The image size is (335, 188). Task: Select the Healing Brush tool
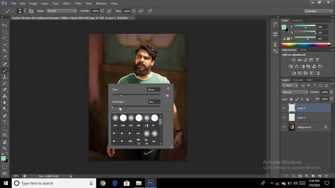[x=5, y=64]
